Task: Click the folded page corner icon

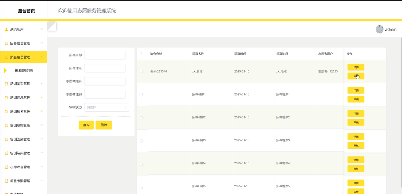Action: coord(52,26)
